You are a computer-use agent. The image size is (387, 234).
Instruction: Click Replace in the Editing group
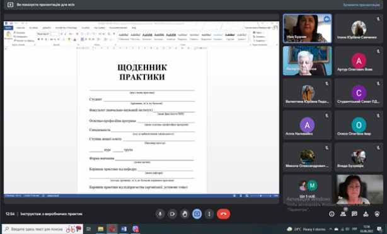point(259,37)
